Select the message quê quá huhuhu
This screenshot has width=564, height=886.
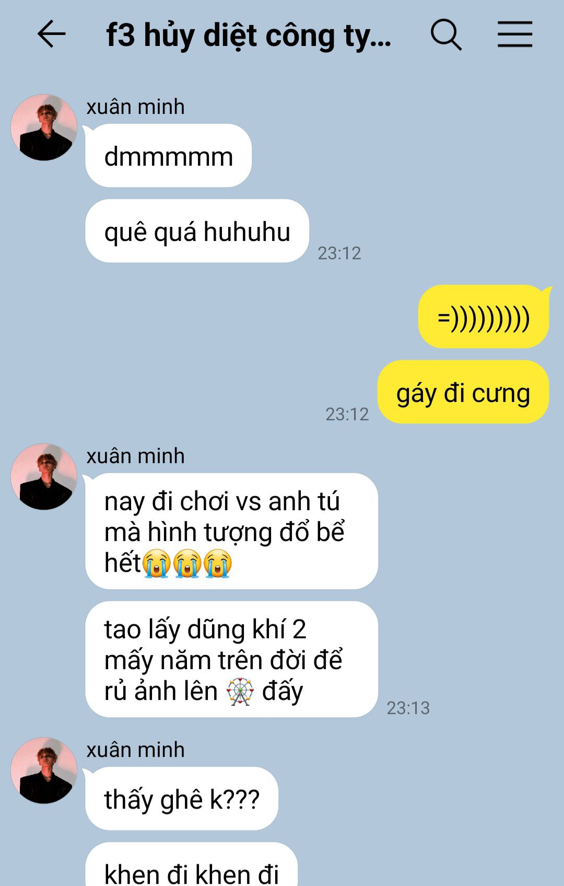coord(197,231)
